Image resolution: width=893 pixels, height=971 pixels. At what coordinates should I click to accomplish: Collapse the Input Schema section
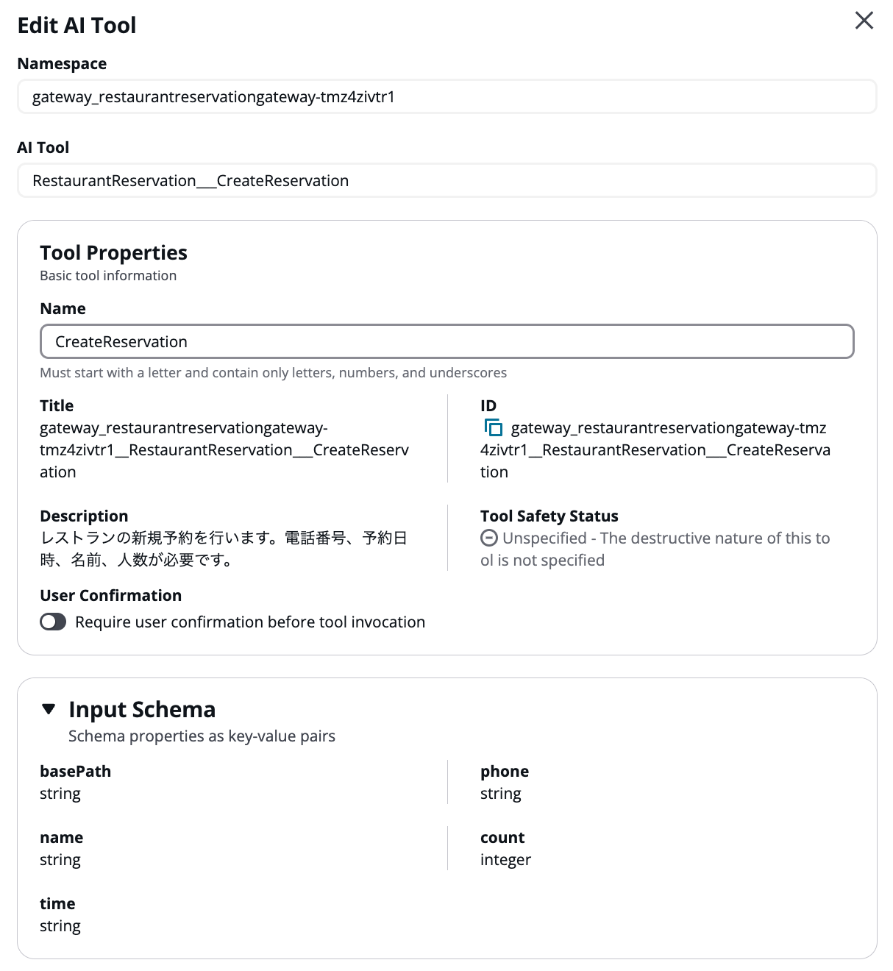[49, 709]
